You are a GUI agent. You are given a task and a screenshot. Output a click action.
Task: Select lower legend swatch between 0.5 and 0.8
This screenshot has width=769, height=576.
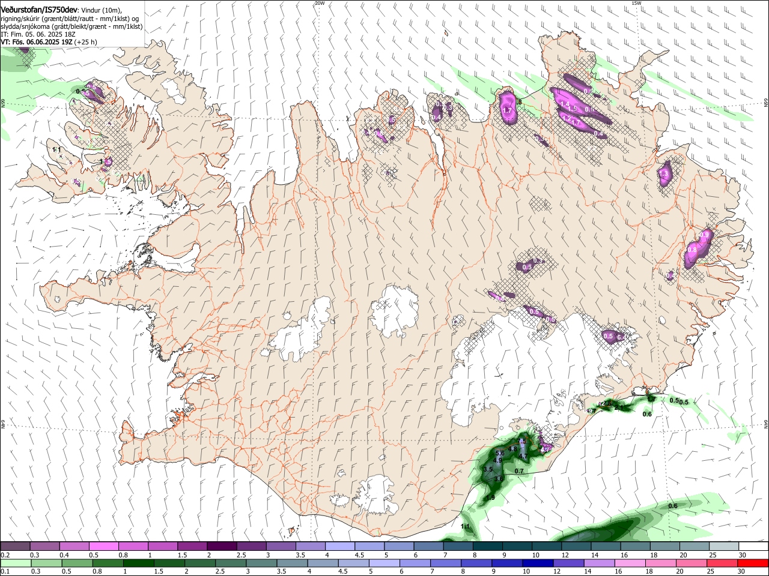(77, 563)
